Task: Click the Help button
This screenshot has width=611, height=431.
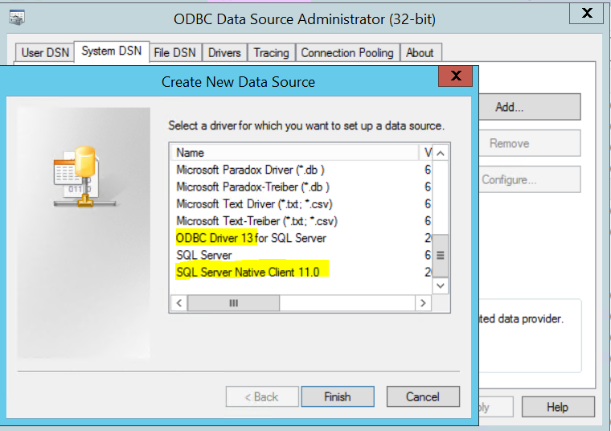Action: (558, 407)
